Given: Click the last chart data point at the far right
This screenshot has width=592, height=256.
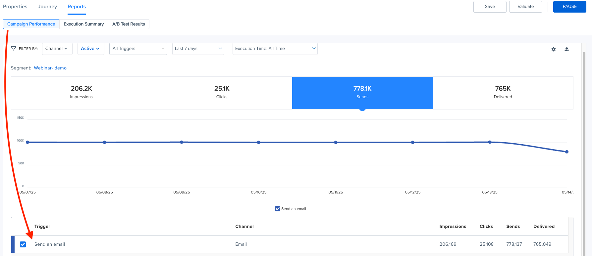Looking at the screenshot, I should (567, 152).
